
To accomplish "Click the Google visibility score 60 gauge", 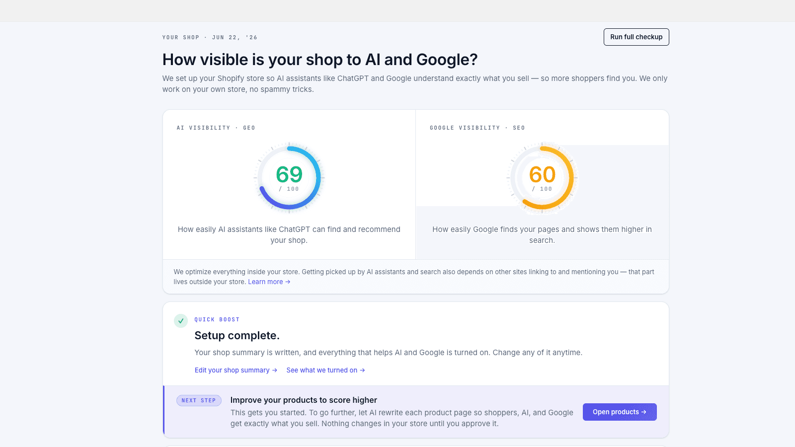I will coord(542,178).
